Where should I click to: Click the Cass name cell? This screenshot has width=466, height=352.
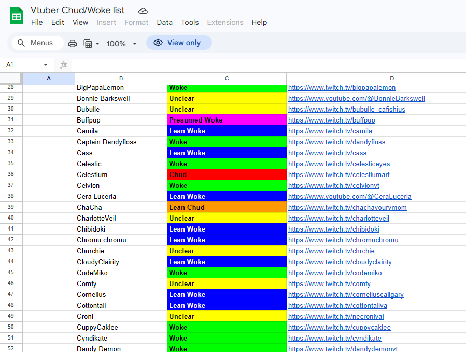coord(121,153)
